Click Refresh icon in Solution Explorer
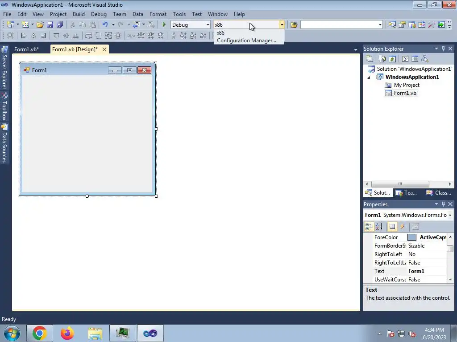Viewport: 457px width, 342px height. [x=392, y=59]
